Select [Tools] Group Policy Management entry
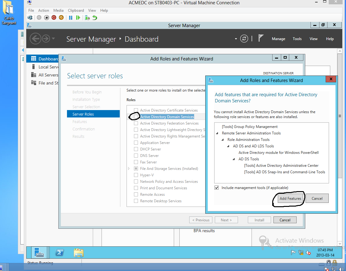 point(250,127)
